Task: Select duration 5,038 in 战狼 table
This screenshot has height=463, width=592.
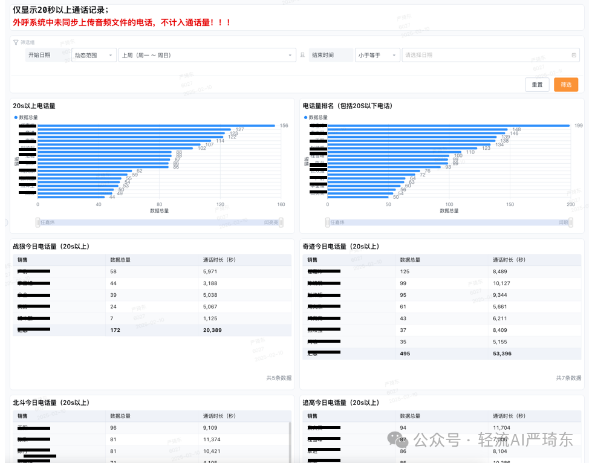Action: [x=210, y=295]
